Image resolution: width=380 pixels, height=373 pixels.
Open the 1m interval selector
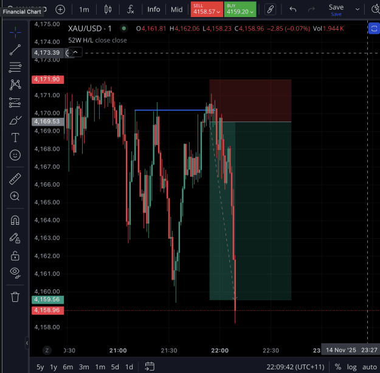click(84, 10)
